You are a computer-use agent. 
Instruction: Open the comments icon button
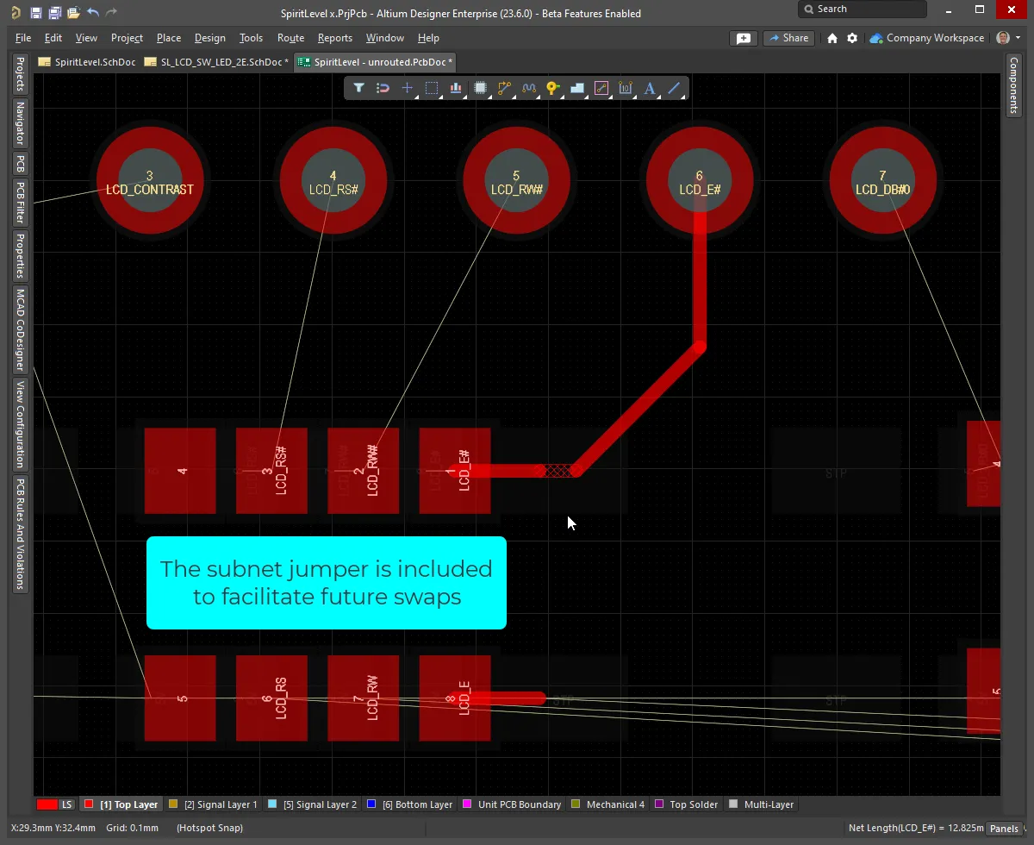743,38
